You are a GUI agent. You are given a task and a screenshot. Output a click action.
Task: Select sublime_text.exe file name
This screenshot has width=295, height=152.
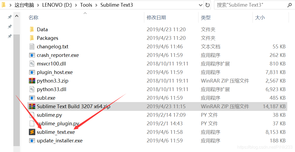pos(56,132)
